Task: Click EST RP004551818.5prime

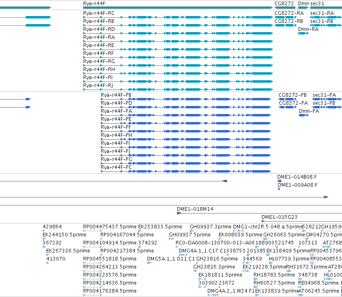Action: [110, 259]
